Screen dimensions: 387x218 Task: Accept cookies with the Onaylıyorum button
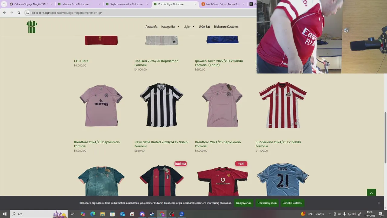(x=244, y=203)
